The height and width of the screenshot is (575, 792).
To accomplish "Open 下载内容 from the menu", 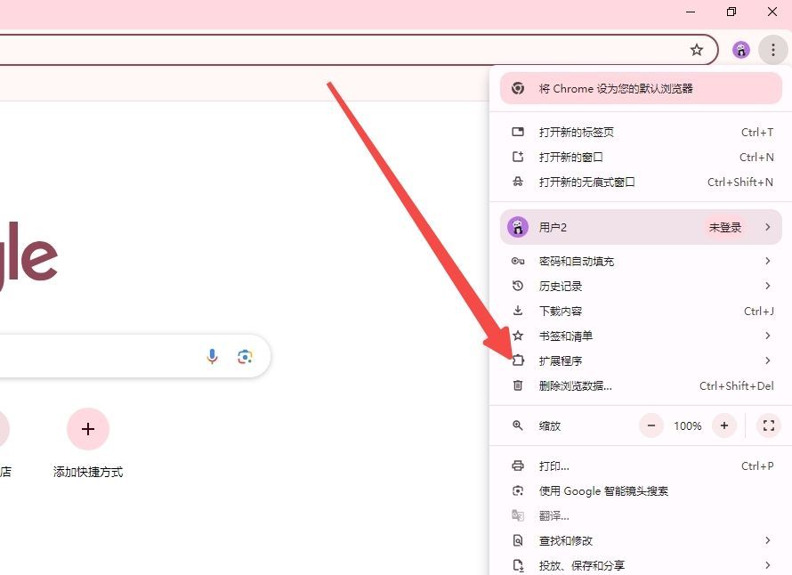I will 641,311.
